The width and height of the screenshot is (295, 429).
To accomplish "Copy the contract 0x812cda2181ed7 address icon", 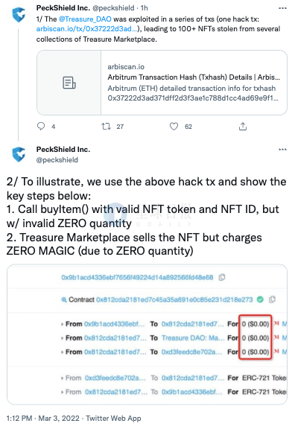I will point(272,299).
